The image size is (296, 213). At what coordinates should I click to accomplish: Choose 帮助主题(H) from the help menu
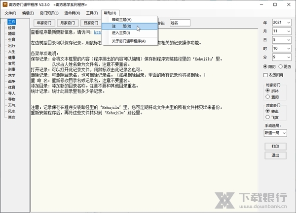(129, 20)
